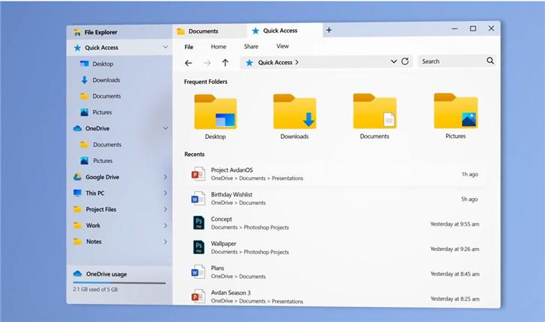Expand the This PC sidebar item
Screen dimensions: 545x322
click(x=165, y=193)
